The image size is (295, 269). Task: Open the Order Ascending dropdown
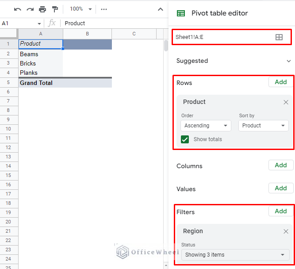coord(206,126)
